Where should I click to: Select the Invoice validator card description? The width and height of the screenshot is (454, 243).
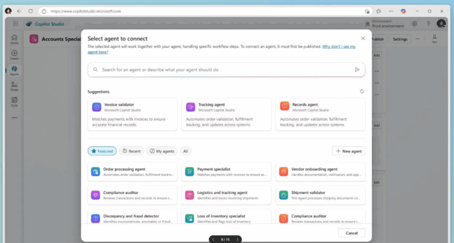pos(129,122)
